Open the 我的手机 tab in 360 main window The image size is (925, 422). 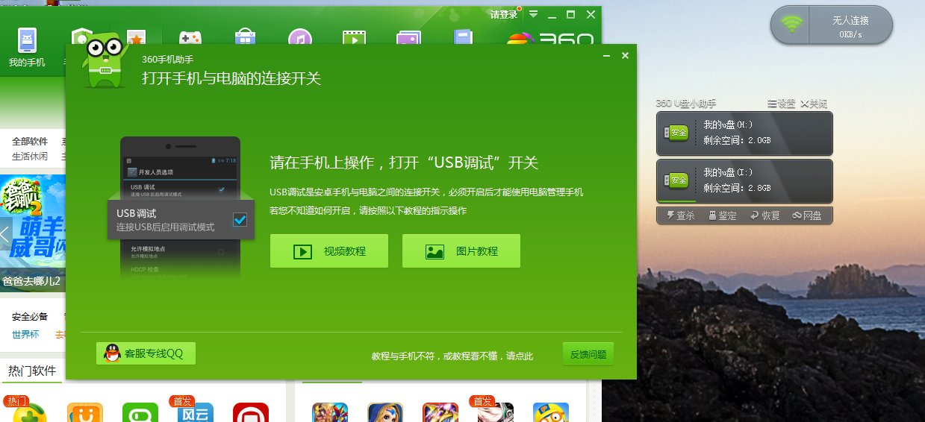pyautogui.click(x=27, y=48)
